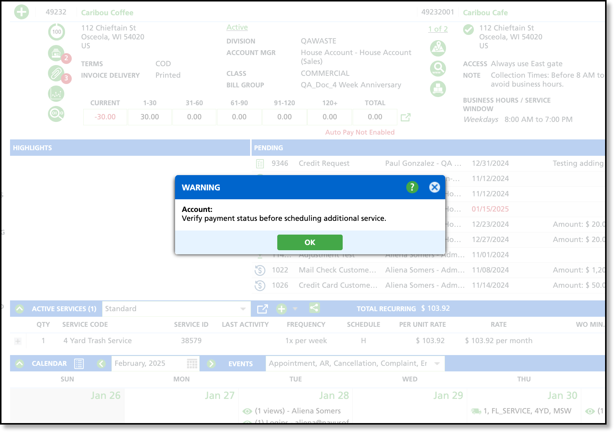Click the site verified checkmark icon
This screenshot has width=614, height=432.
click(469, 30)
